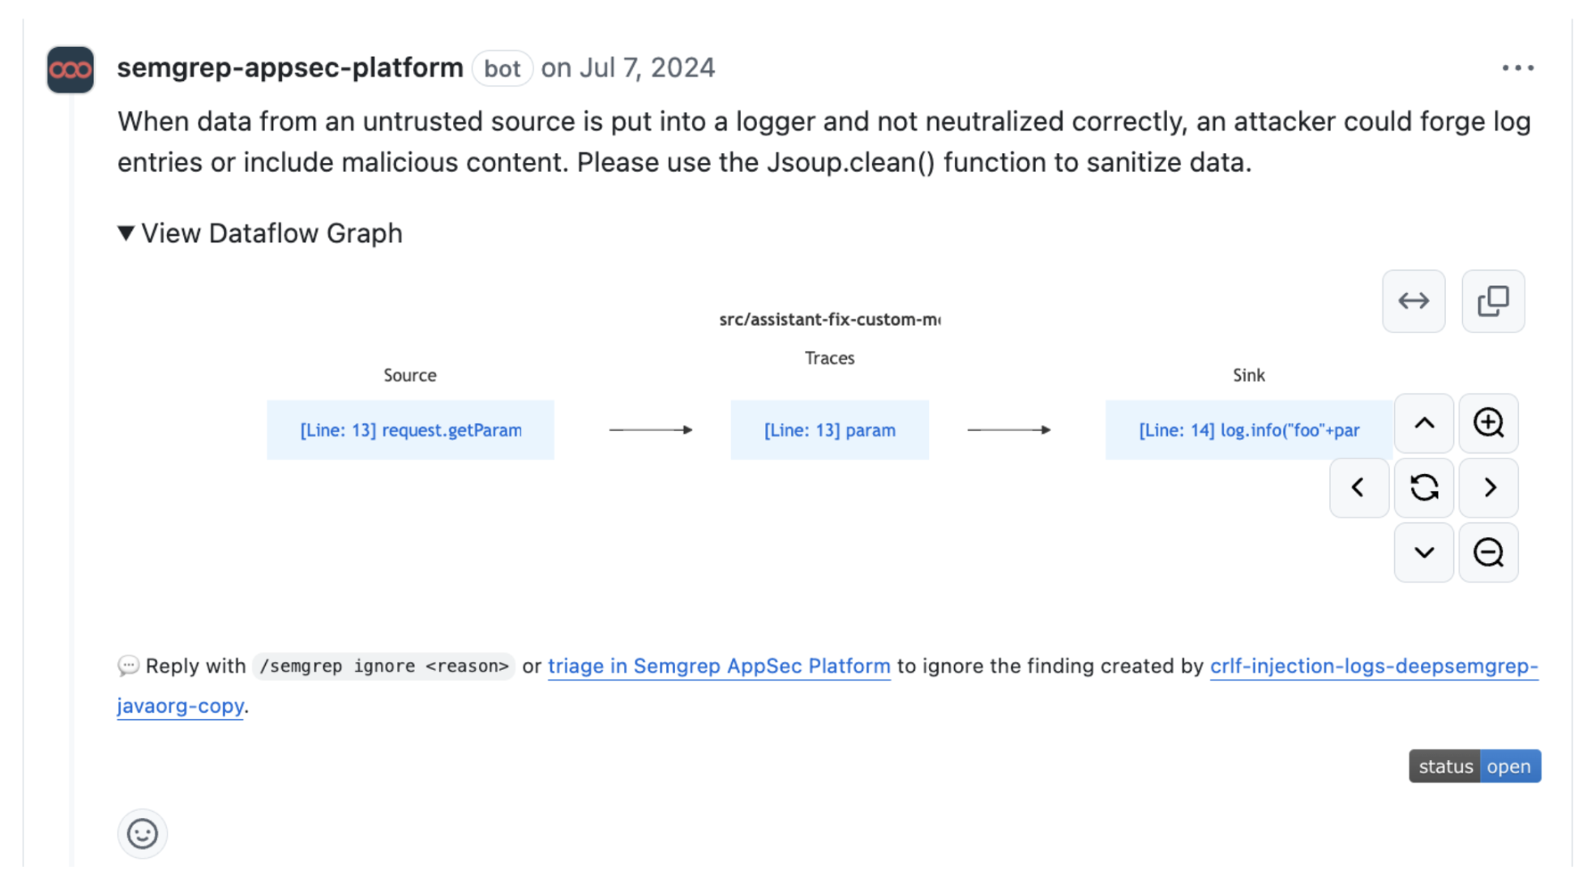Toggle the graph fit-width arrows button
The width and height of the screenshot is (1587, 896).
point(1414,301)
